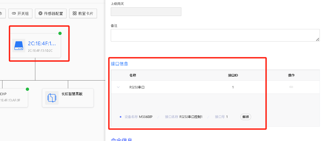
Task: Click the 备注 textarea resize handle
Action: pyautogui.click(x=317, y=40)
